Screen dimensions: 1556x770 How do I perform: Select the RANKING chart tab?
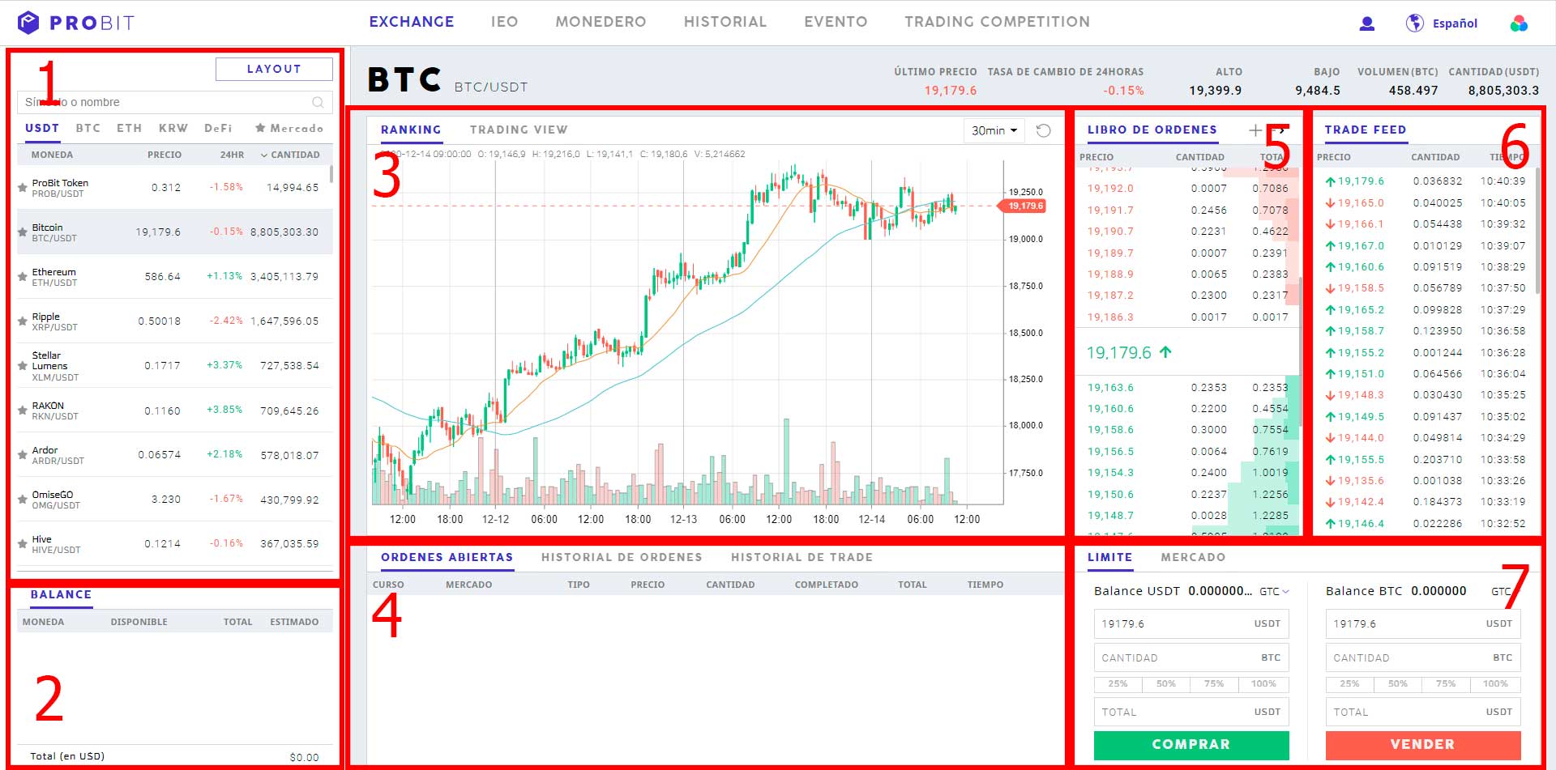[411, 130]
